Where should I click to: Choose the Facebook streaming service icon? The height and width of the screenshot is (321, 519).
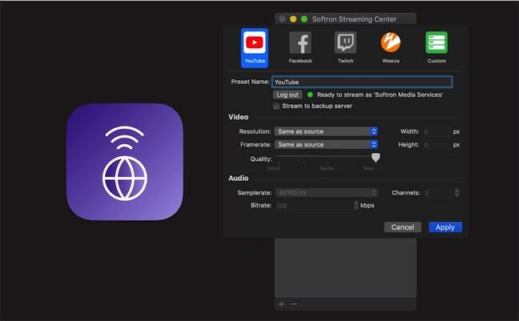pos(300,48)
